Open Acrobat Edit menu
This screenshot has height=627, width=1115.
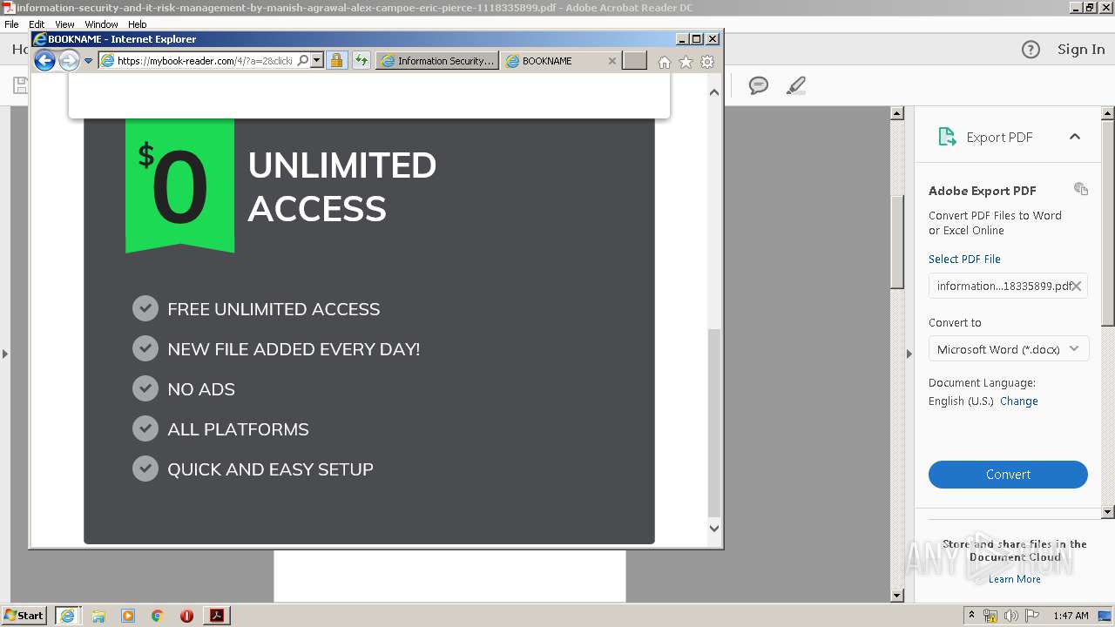pyautogui.click(x=37, y=24)
